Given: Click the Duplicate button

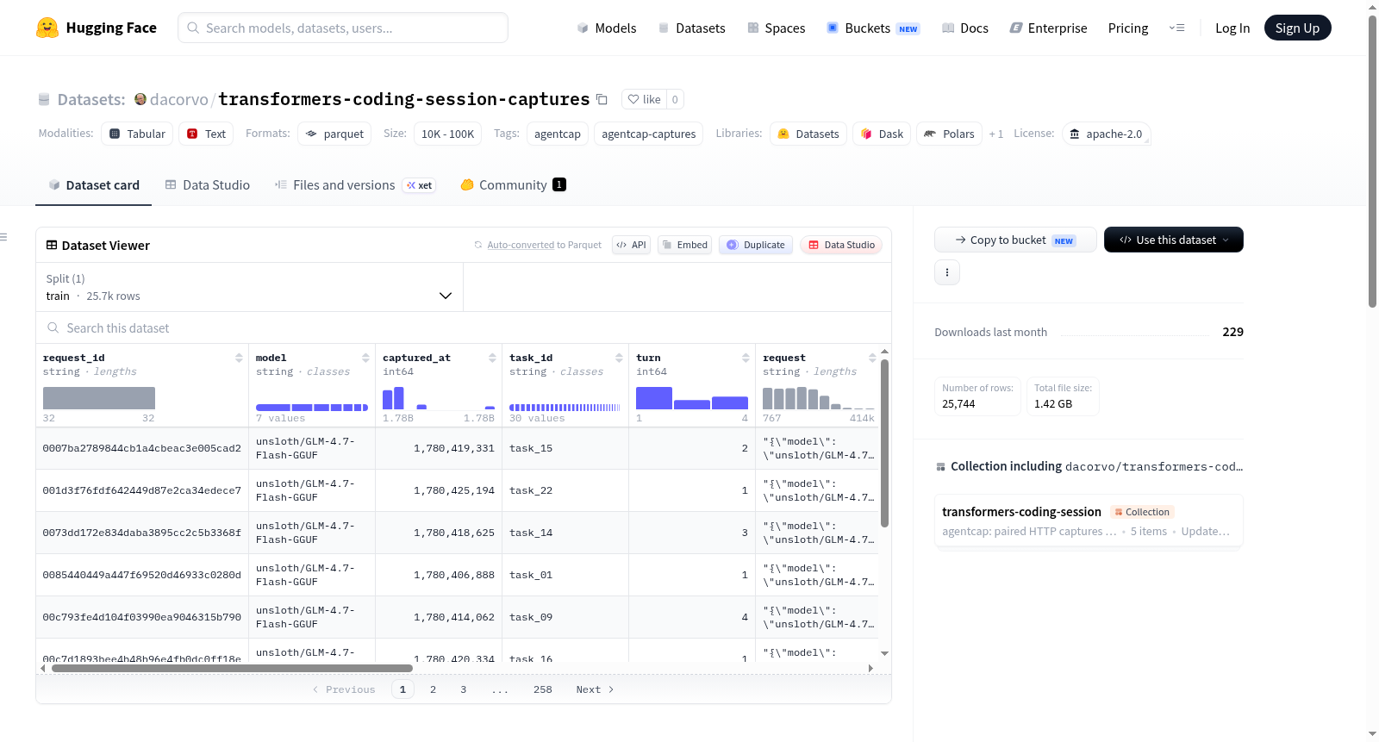Looking at the screenshot, I should (x=756, y=245).
